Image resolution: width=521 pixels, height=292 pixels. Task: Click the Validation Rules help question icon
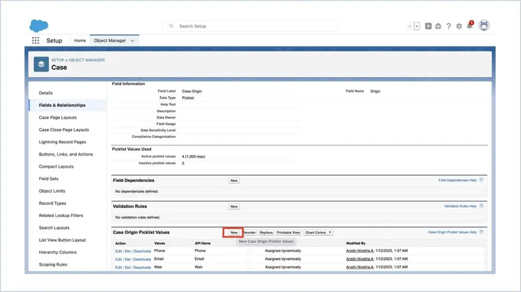pos(481,206)
